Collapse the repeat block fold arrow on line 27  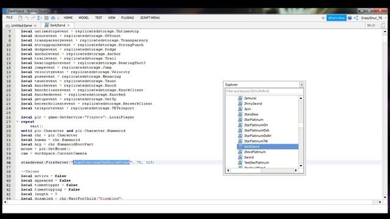tap(17, 122)
